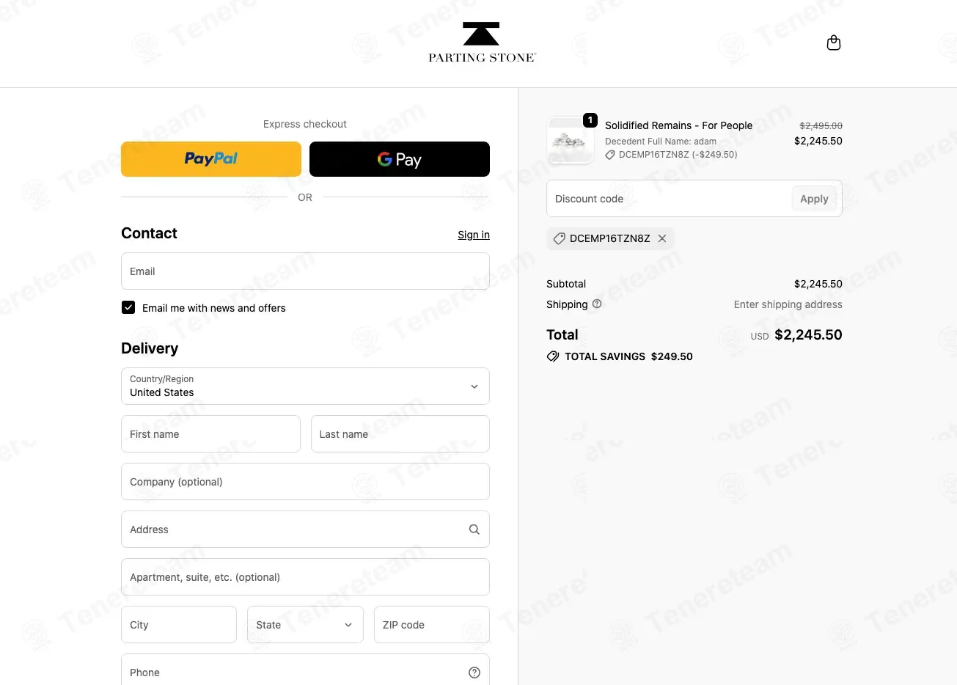Follow the Sign in link

coord(474,235)
